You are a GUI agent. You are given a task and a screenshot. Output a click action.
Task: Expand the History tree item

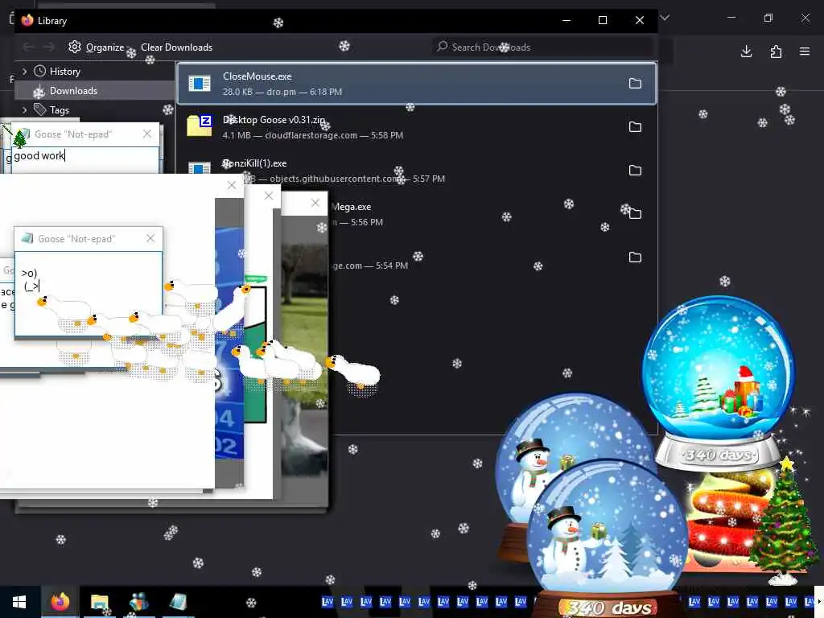coord(24,72)
